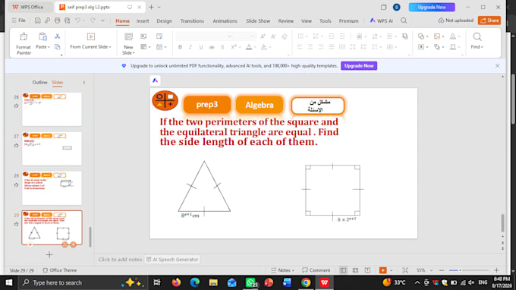This screenshot has width=516, height=290.
Task: Click the New Slide icon
Action: 128,36
